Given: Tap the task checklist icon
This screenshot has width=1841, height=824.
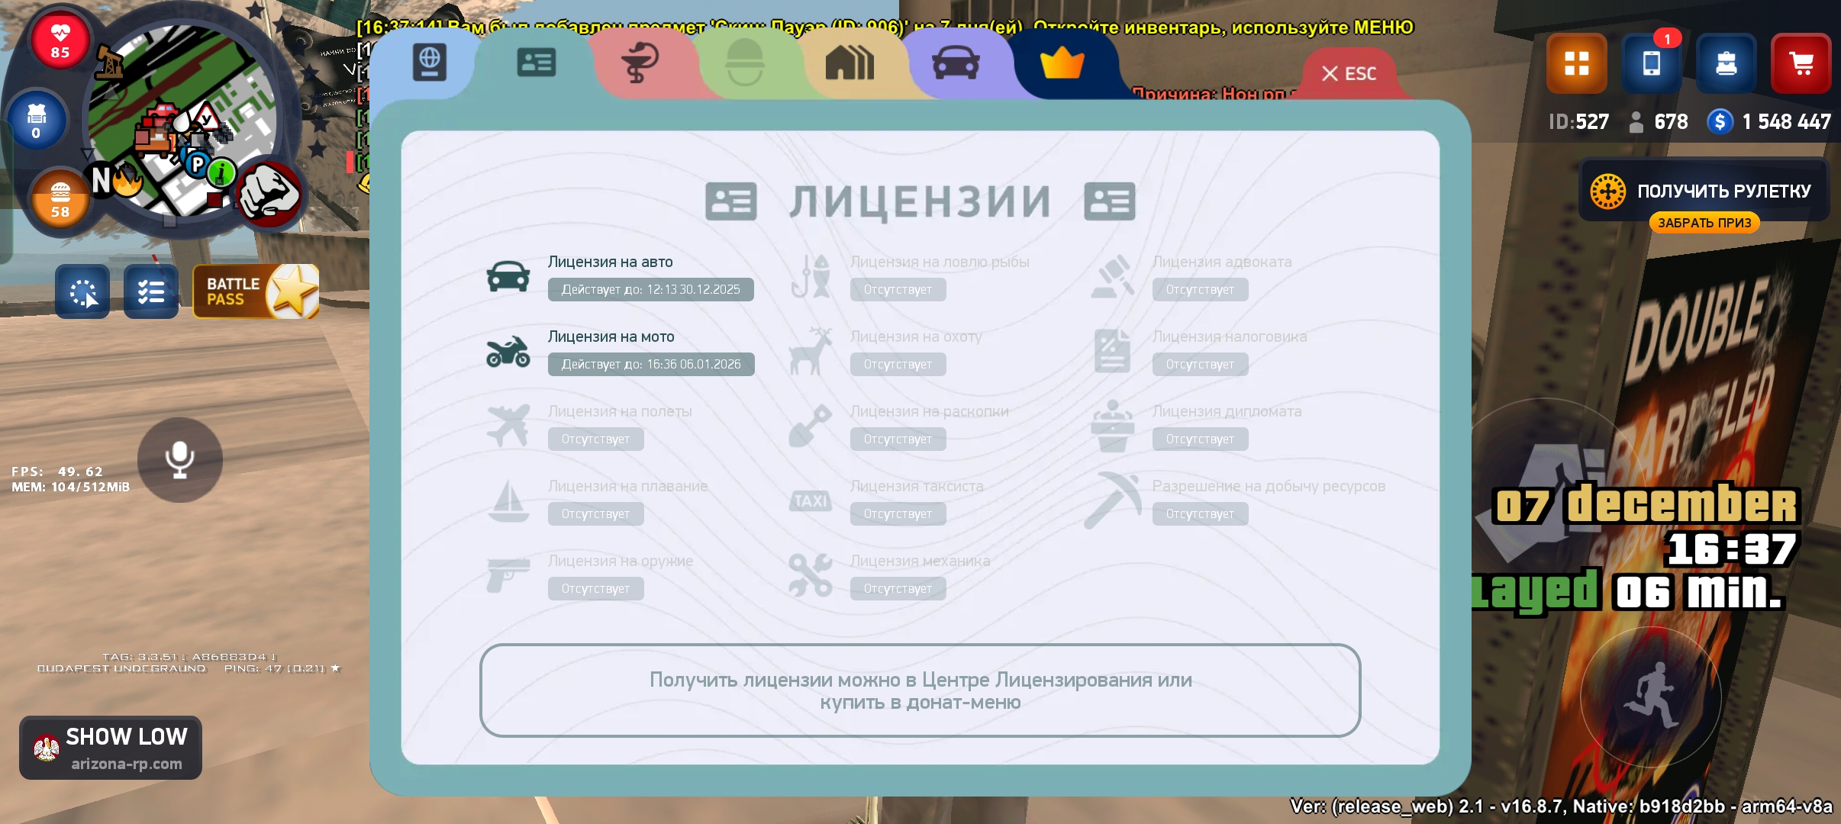Looking at the screenshot, I should point(151,291).
